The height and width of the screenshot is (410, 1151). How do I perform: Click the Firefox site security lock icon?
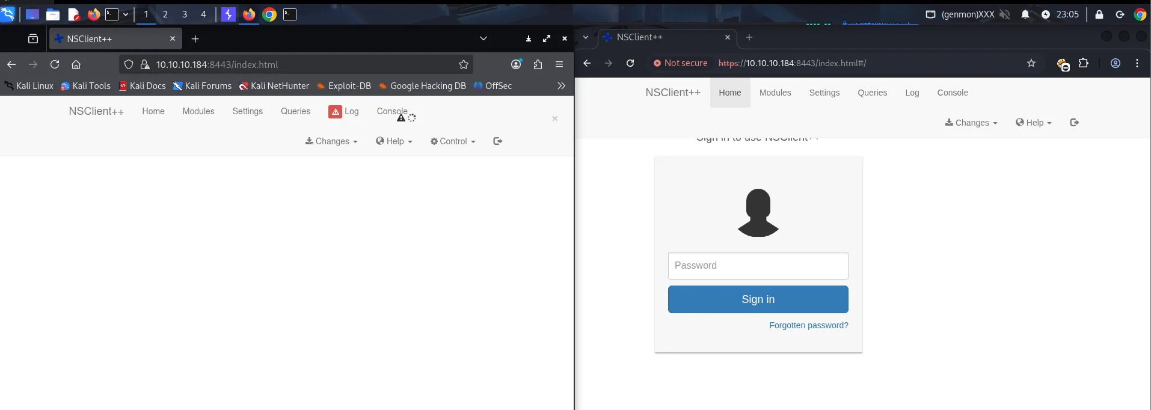(144, 64)
